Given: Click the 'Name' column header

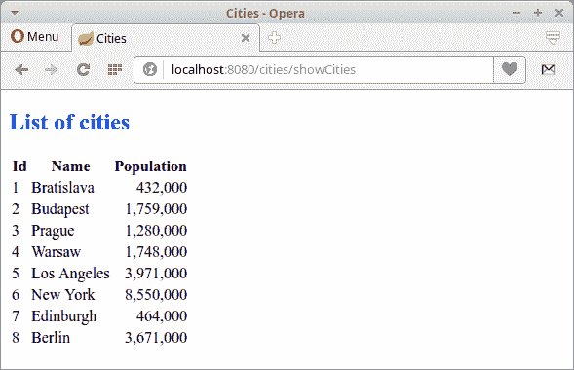Looking at the screenshot, I should [x=70, y=166].
